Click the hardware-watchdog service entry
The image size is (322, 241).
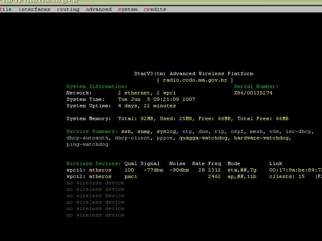point(261,138)
